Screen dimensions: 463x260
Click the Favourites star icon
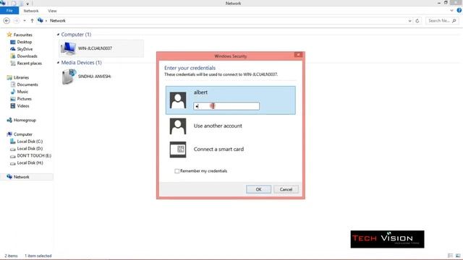coord(9,35)
